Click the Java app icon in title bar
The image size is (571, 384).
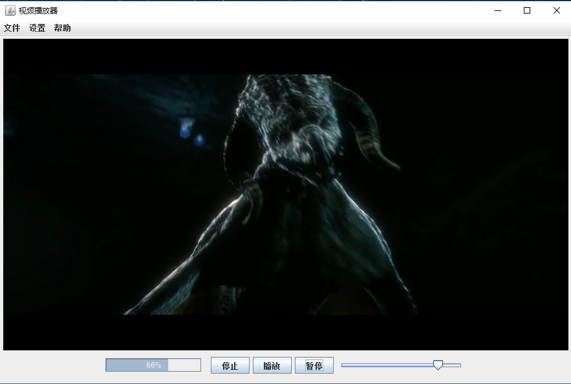10,10
